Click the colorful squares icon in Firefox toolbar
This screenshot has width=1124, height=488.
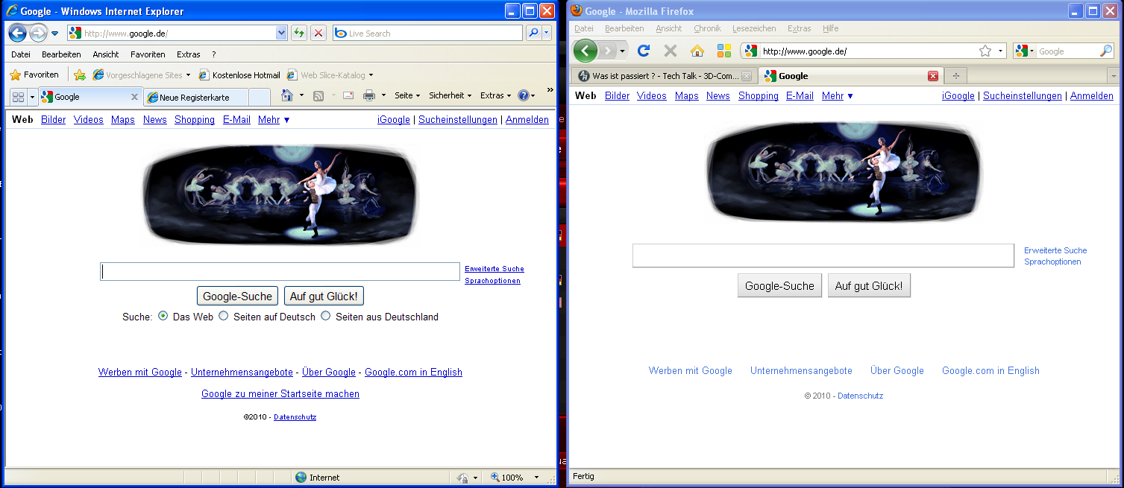pos(723,51)
